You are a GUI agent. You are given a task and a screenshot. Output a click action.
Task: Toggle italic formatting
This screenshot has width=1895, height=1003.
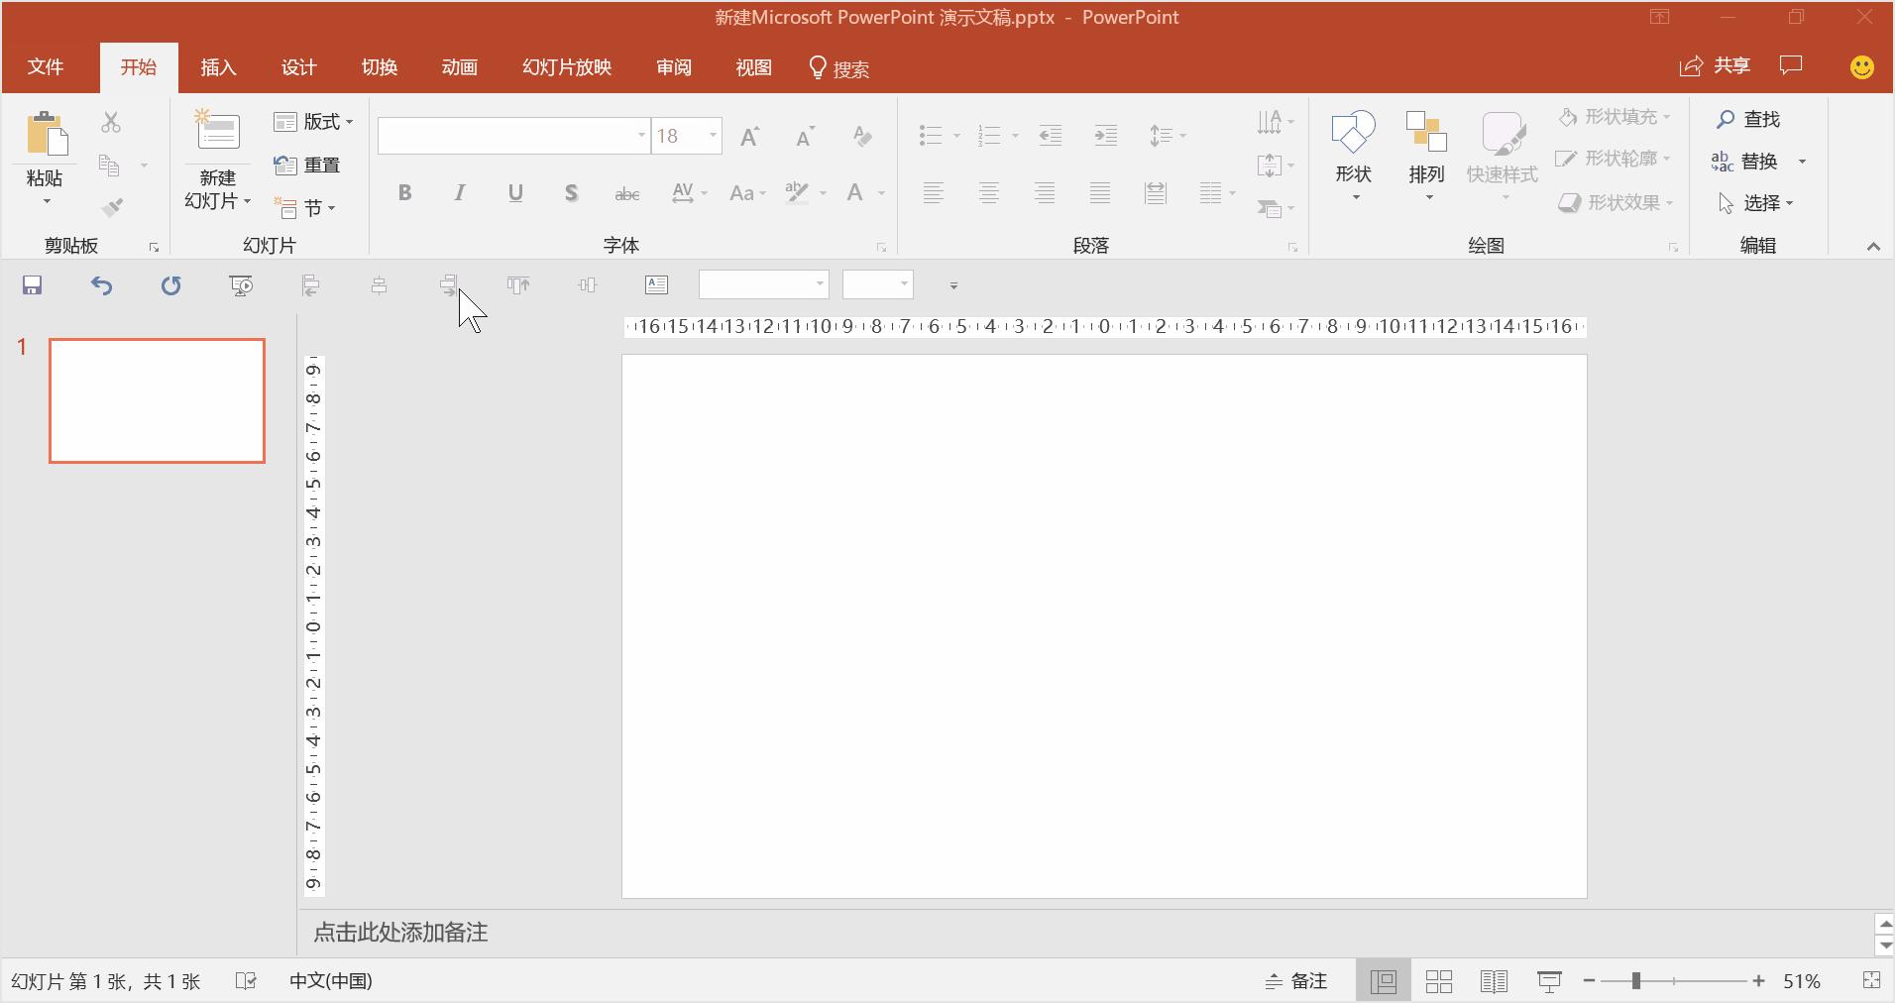(x=459, y=192)
